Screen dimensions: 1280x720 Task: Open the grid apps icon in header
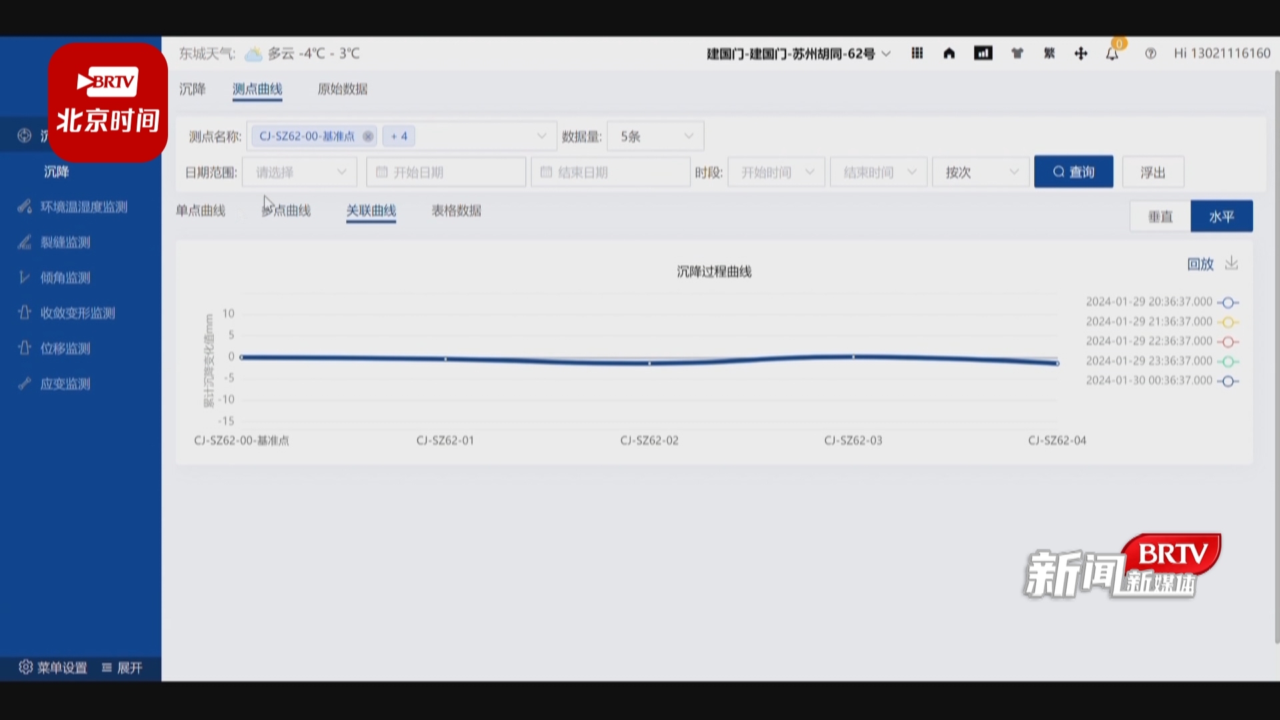[917, 53]
